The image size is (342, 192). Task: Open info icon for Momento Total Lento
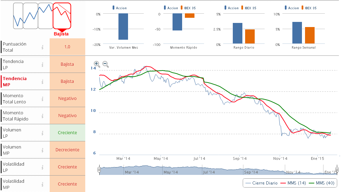click(x=42, y=99)
